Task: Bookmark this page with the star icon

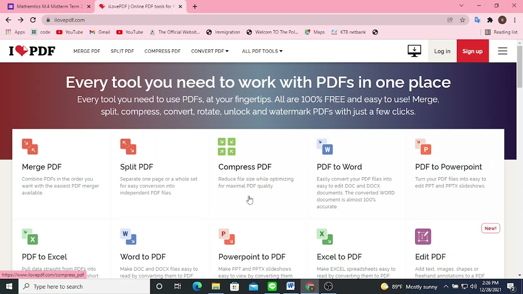Action: click(x=463, y=20)
